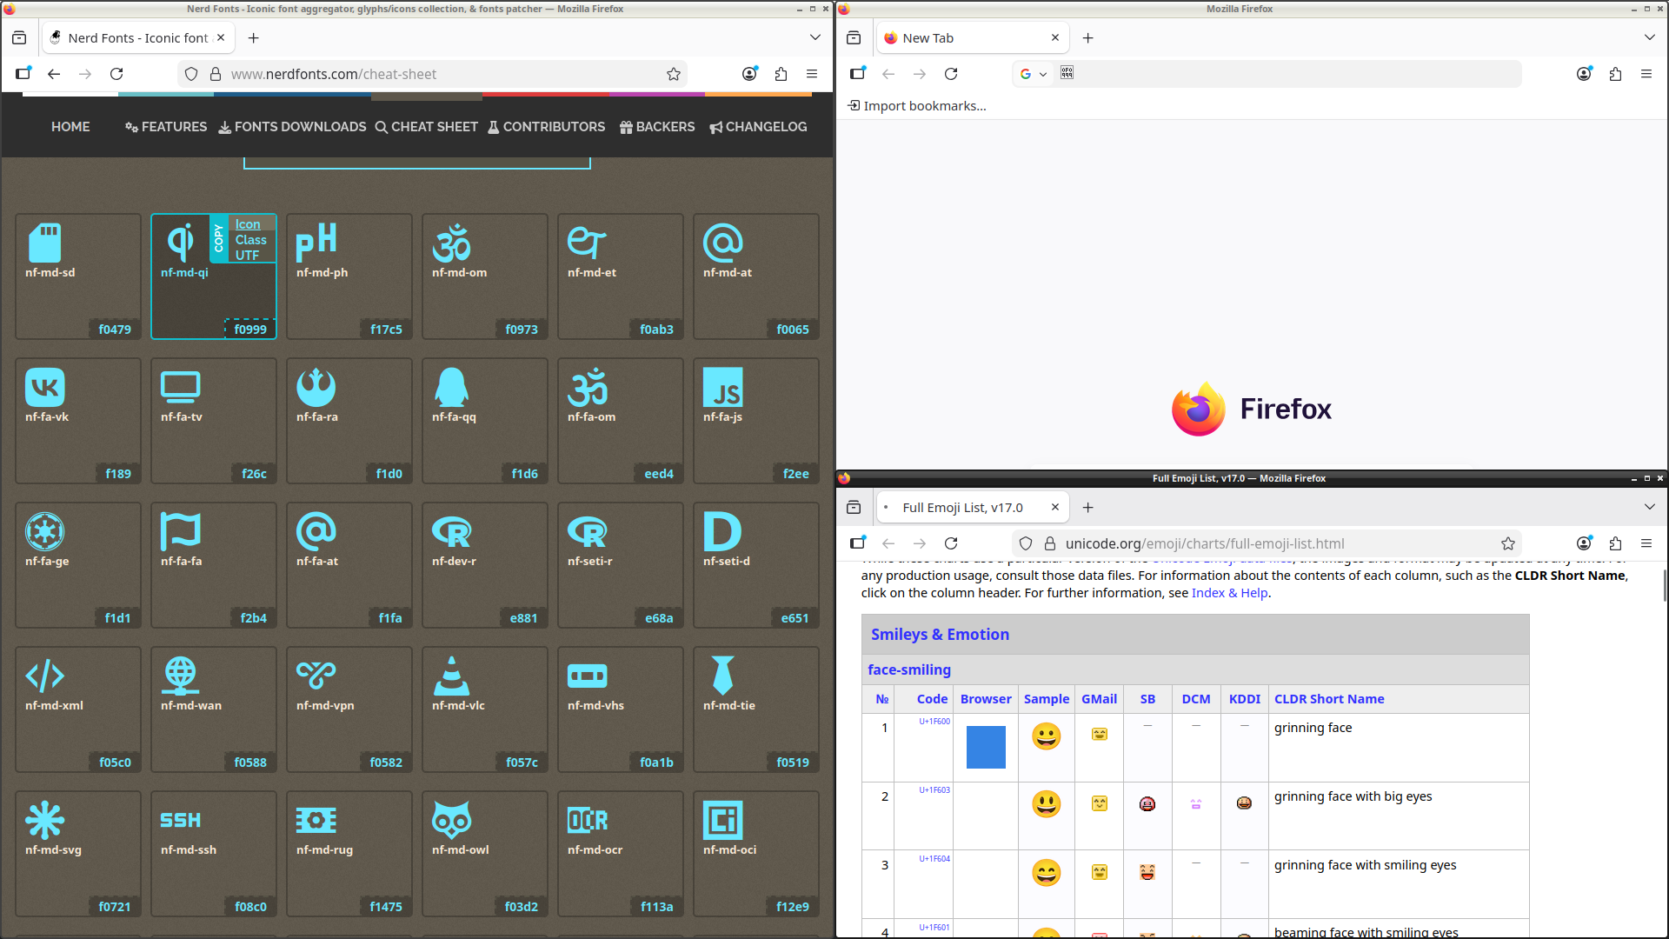The image size is (1669, 939).
Task: Expand the Google search engine dropdown
Action: pyautogui.click(x=1033, y=74)
